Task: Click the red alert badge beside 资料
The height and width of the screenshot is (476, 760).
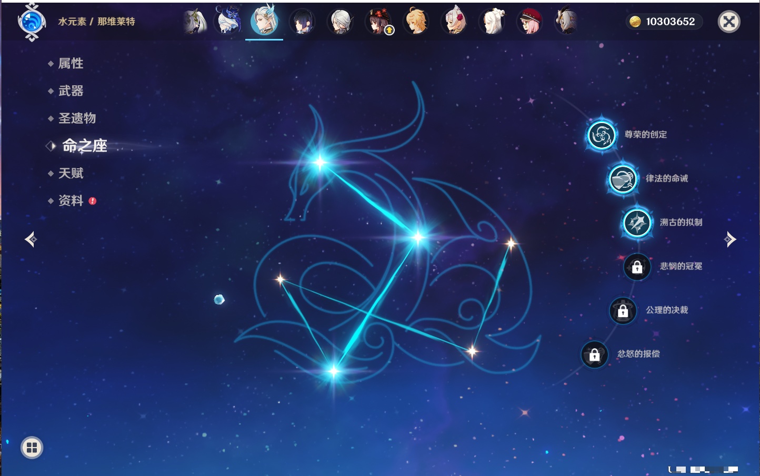Action: [93, 201]
